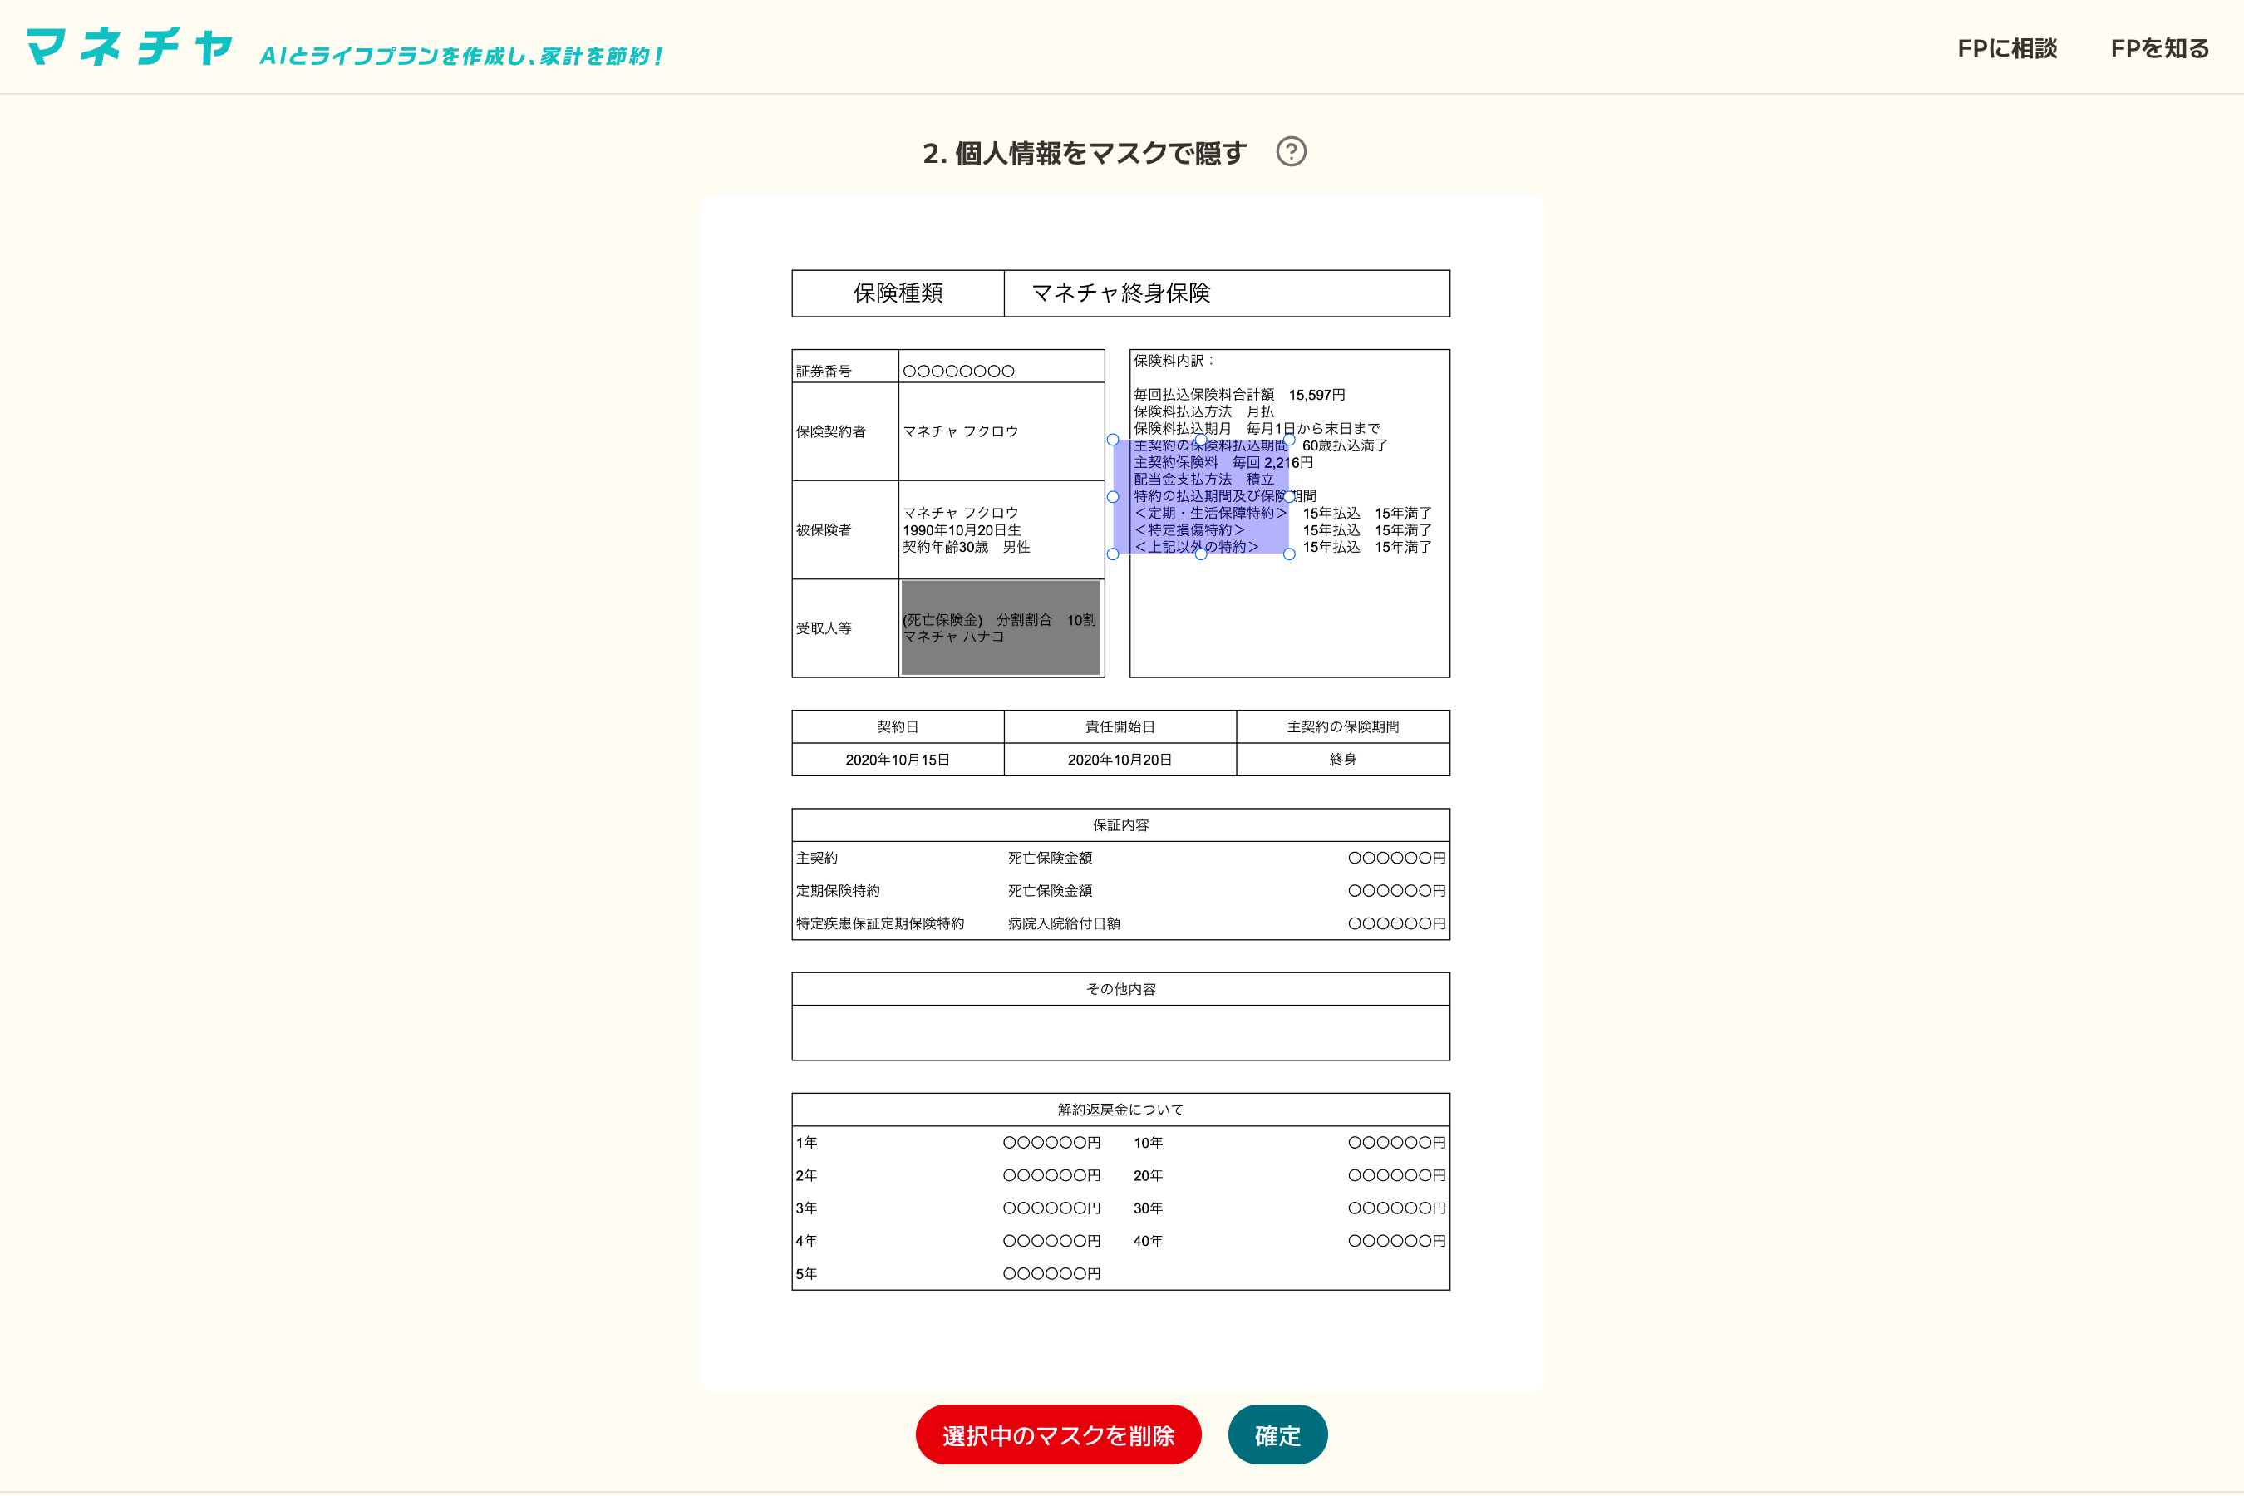Click the bottom-right resize handle of the selected mask
The image size is (2244, 1496).
click(1291, 554)
